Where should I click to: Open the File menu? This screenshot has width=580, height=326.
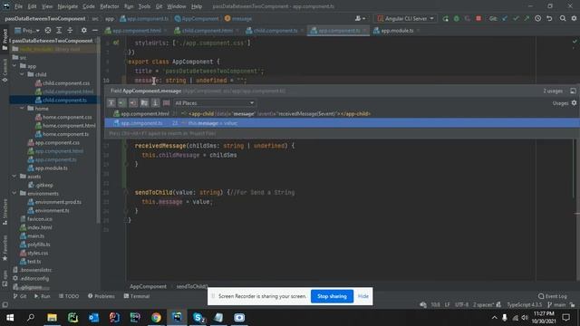18,6
